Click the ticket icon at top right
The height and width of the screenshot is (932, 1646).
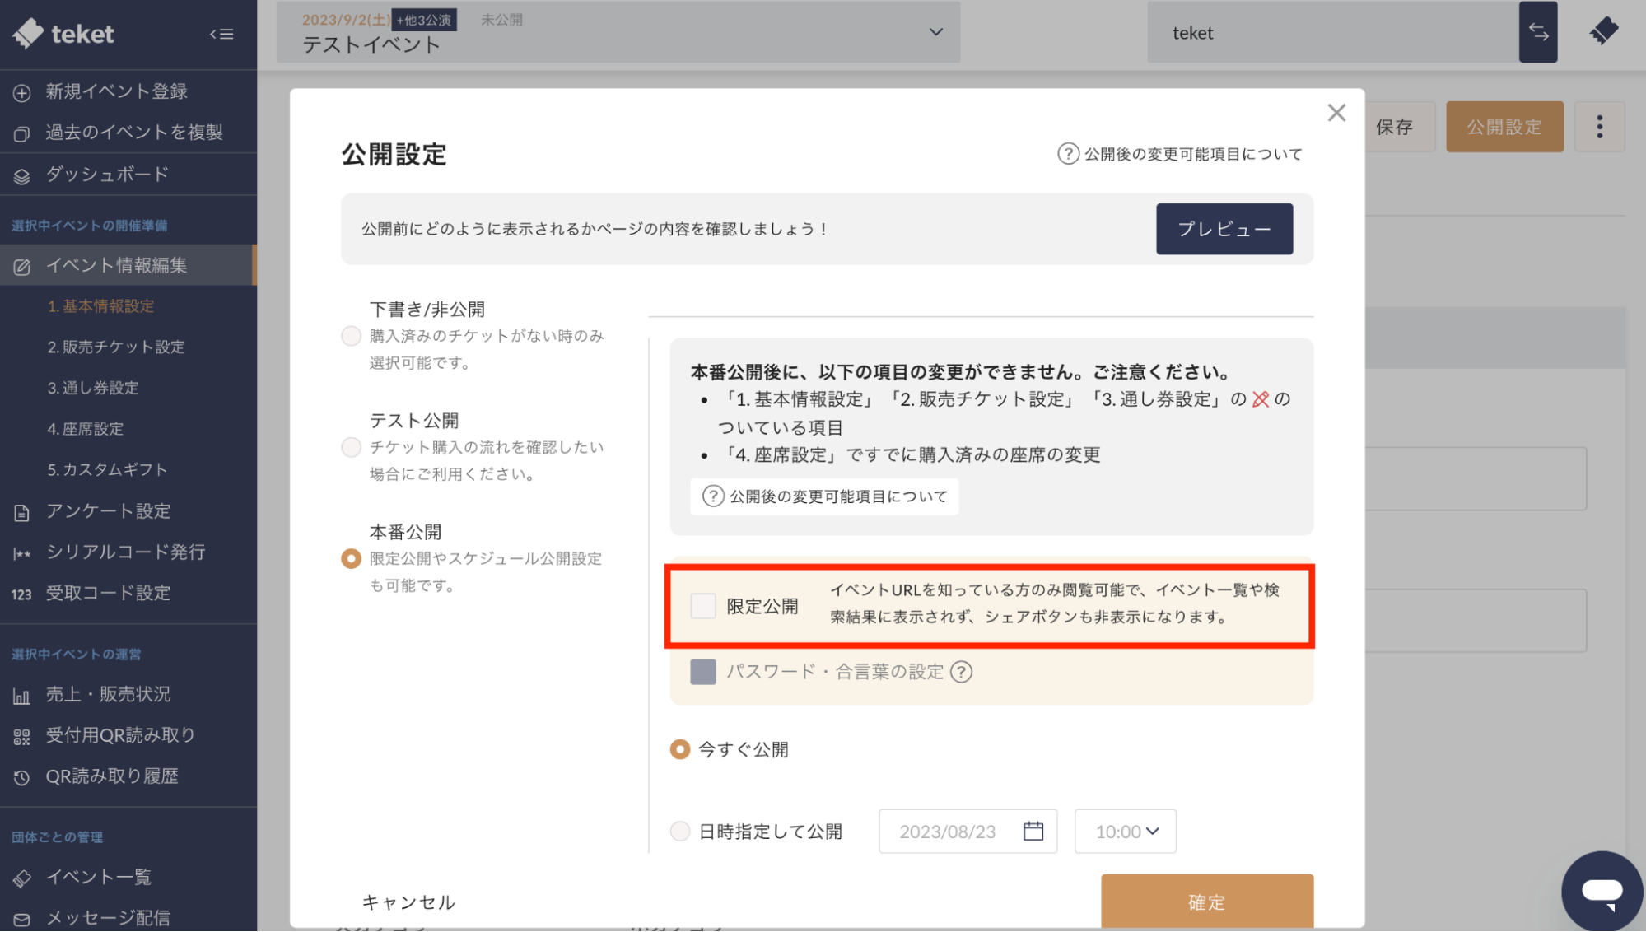point(1602,32)
